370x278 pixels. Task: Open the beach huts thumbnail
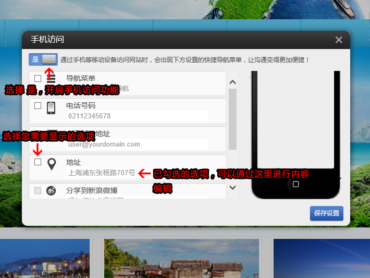[x=181, y=258]
